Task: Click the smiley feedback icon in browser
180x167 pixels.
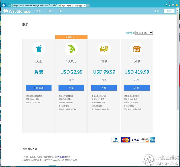Action: pos(177,5)
